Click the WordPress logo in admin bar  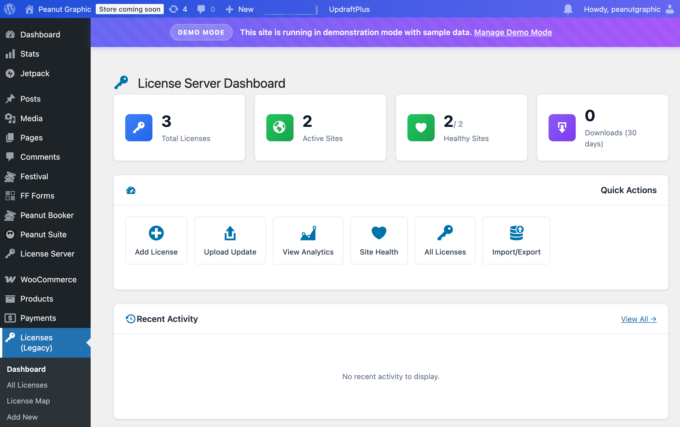tap(9, 9)
